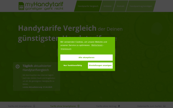The height and width of the screenshot is (108, 173).
Task: Click laptop icon beside Datentarife zum Surfen
Action: point(164,106)
